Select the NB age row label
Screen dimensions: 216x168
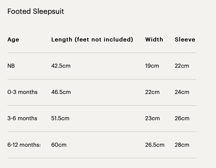(x=11, y=66)
